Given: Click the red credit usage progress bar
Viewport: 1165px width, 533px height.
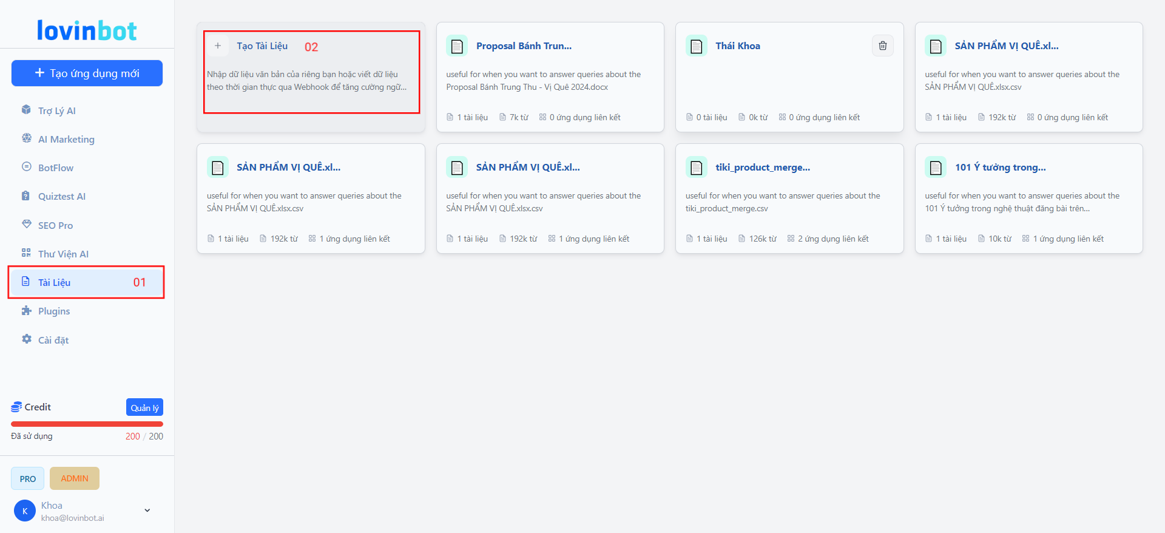Looking at the screenshot, I should coord(87,424).
